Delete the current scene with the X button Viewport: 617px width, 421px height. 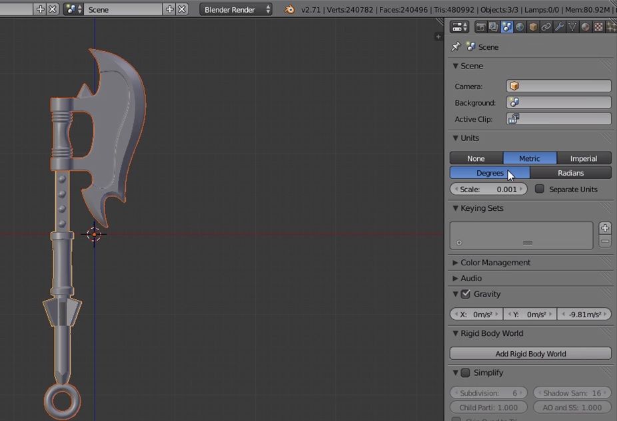[x=182, y=9]
